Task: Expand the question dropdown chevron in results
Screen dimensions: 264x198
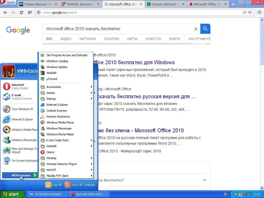Action: click(204, 180)
